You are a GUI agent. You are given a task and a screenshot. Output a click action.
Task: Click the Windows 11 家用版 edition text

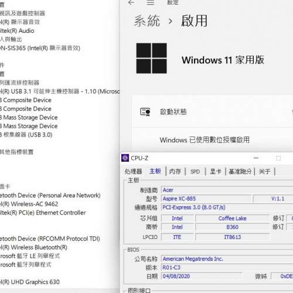tap(223, 60)
